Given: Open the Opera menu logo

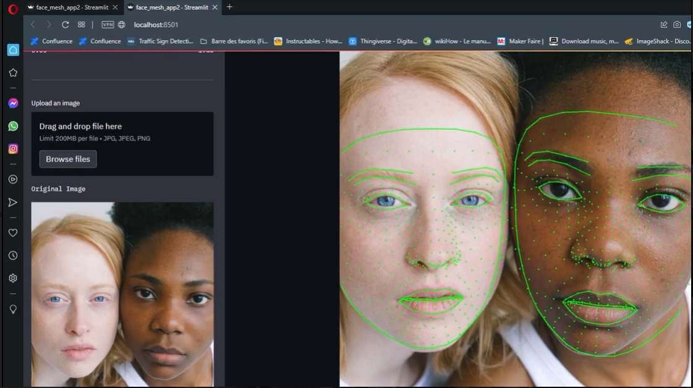Looking at the screenshot, I should click(13, 9).
